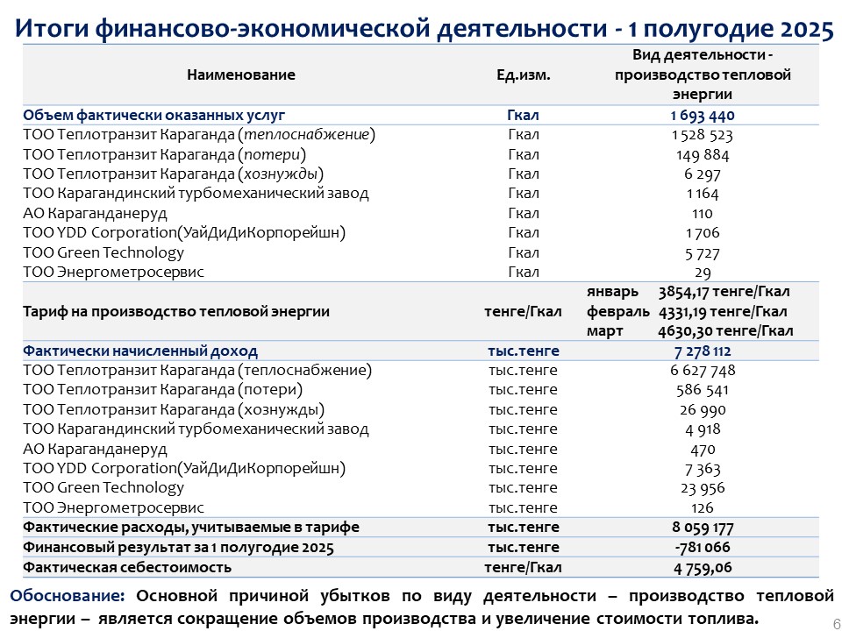Select the row label "Объем фактически оказанных услуг"
This screenshot has height=631, width=842.
(154, 116)
